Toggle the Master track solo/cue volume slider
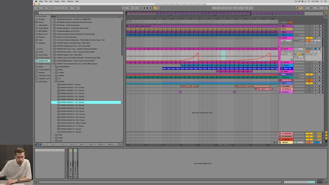The height and width of the screenshot is (185, 329). (317, 143)
